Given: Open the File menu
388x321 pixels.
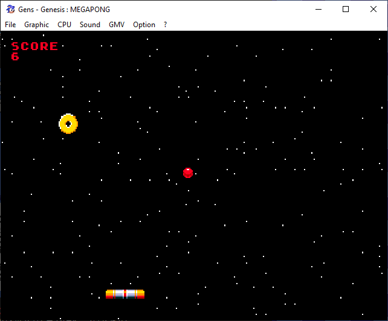Looking at the screenshot, I should point(10,25).
